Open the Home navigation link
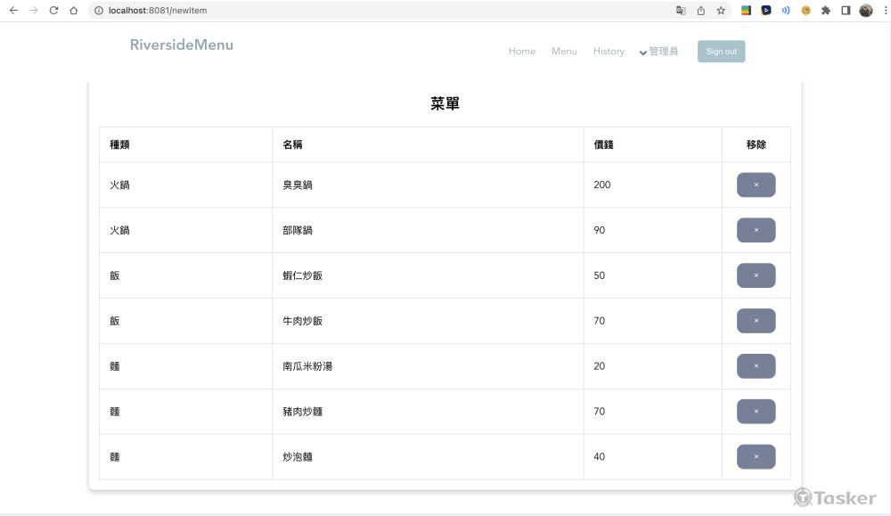 [522, 52]
